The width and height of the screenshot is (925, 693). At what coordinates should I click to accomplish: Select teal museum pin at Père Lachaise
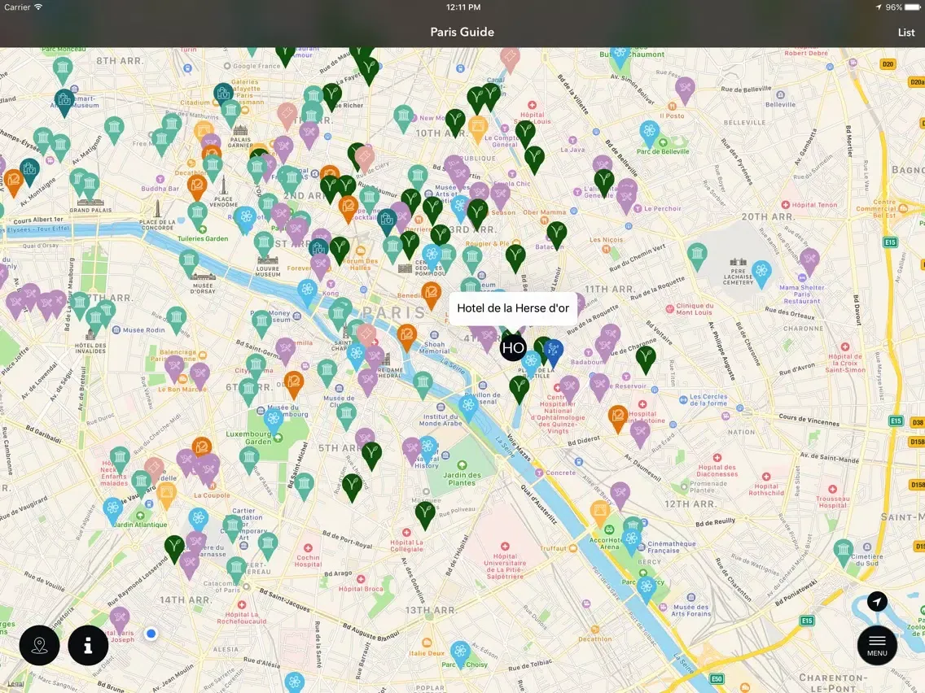(697, 255)
